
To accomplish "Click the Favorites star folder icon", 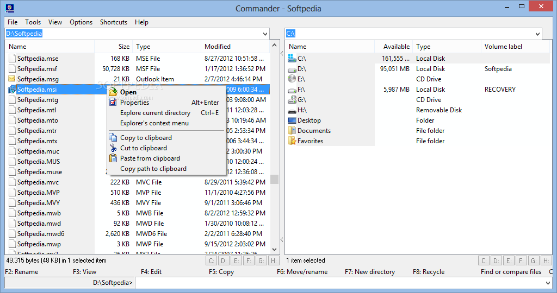I will pos(292,141).
